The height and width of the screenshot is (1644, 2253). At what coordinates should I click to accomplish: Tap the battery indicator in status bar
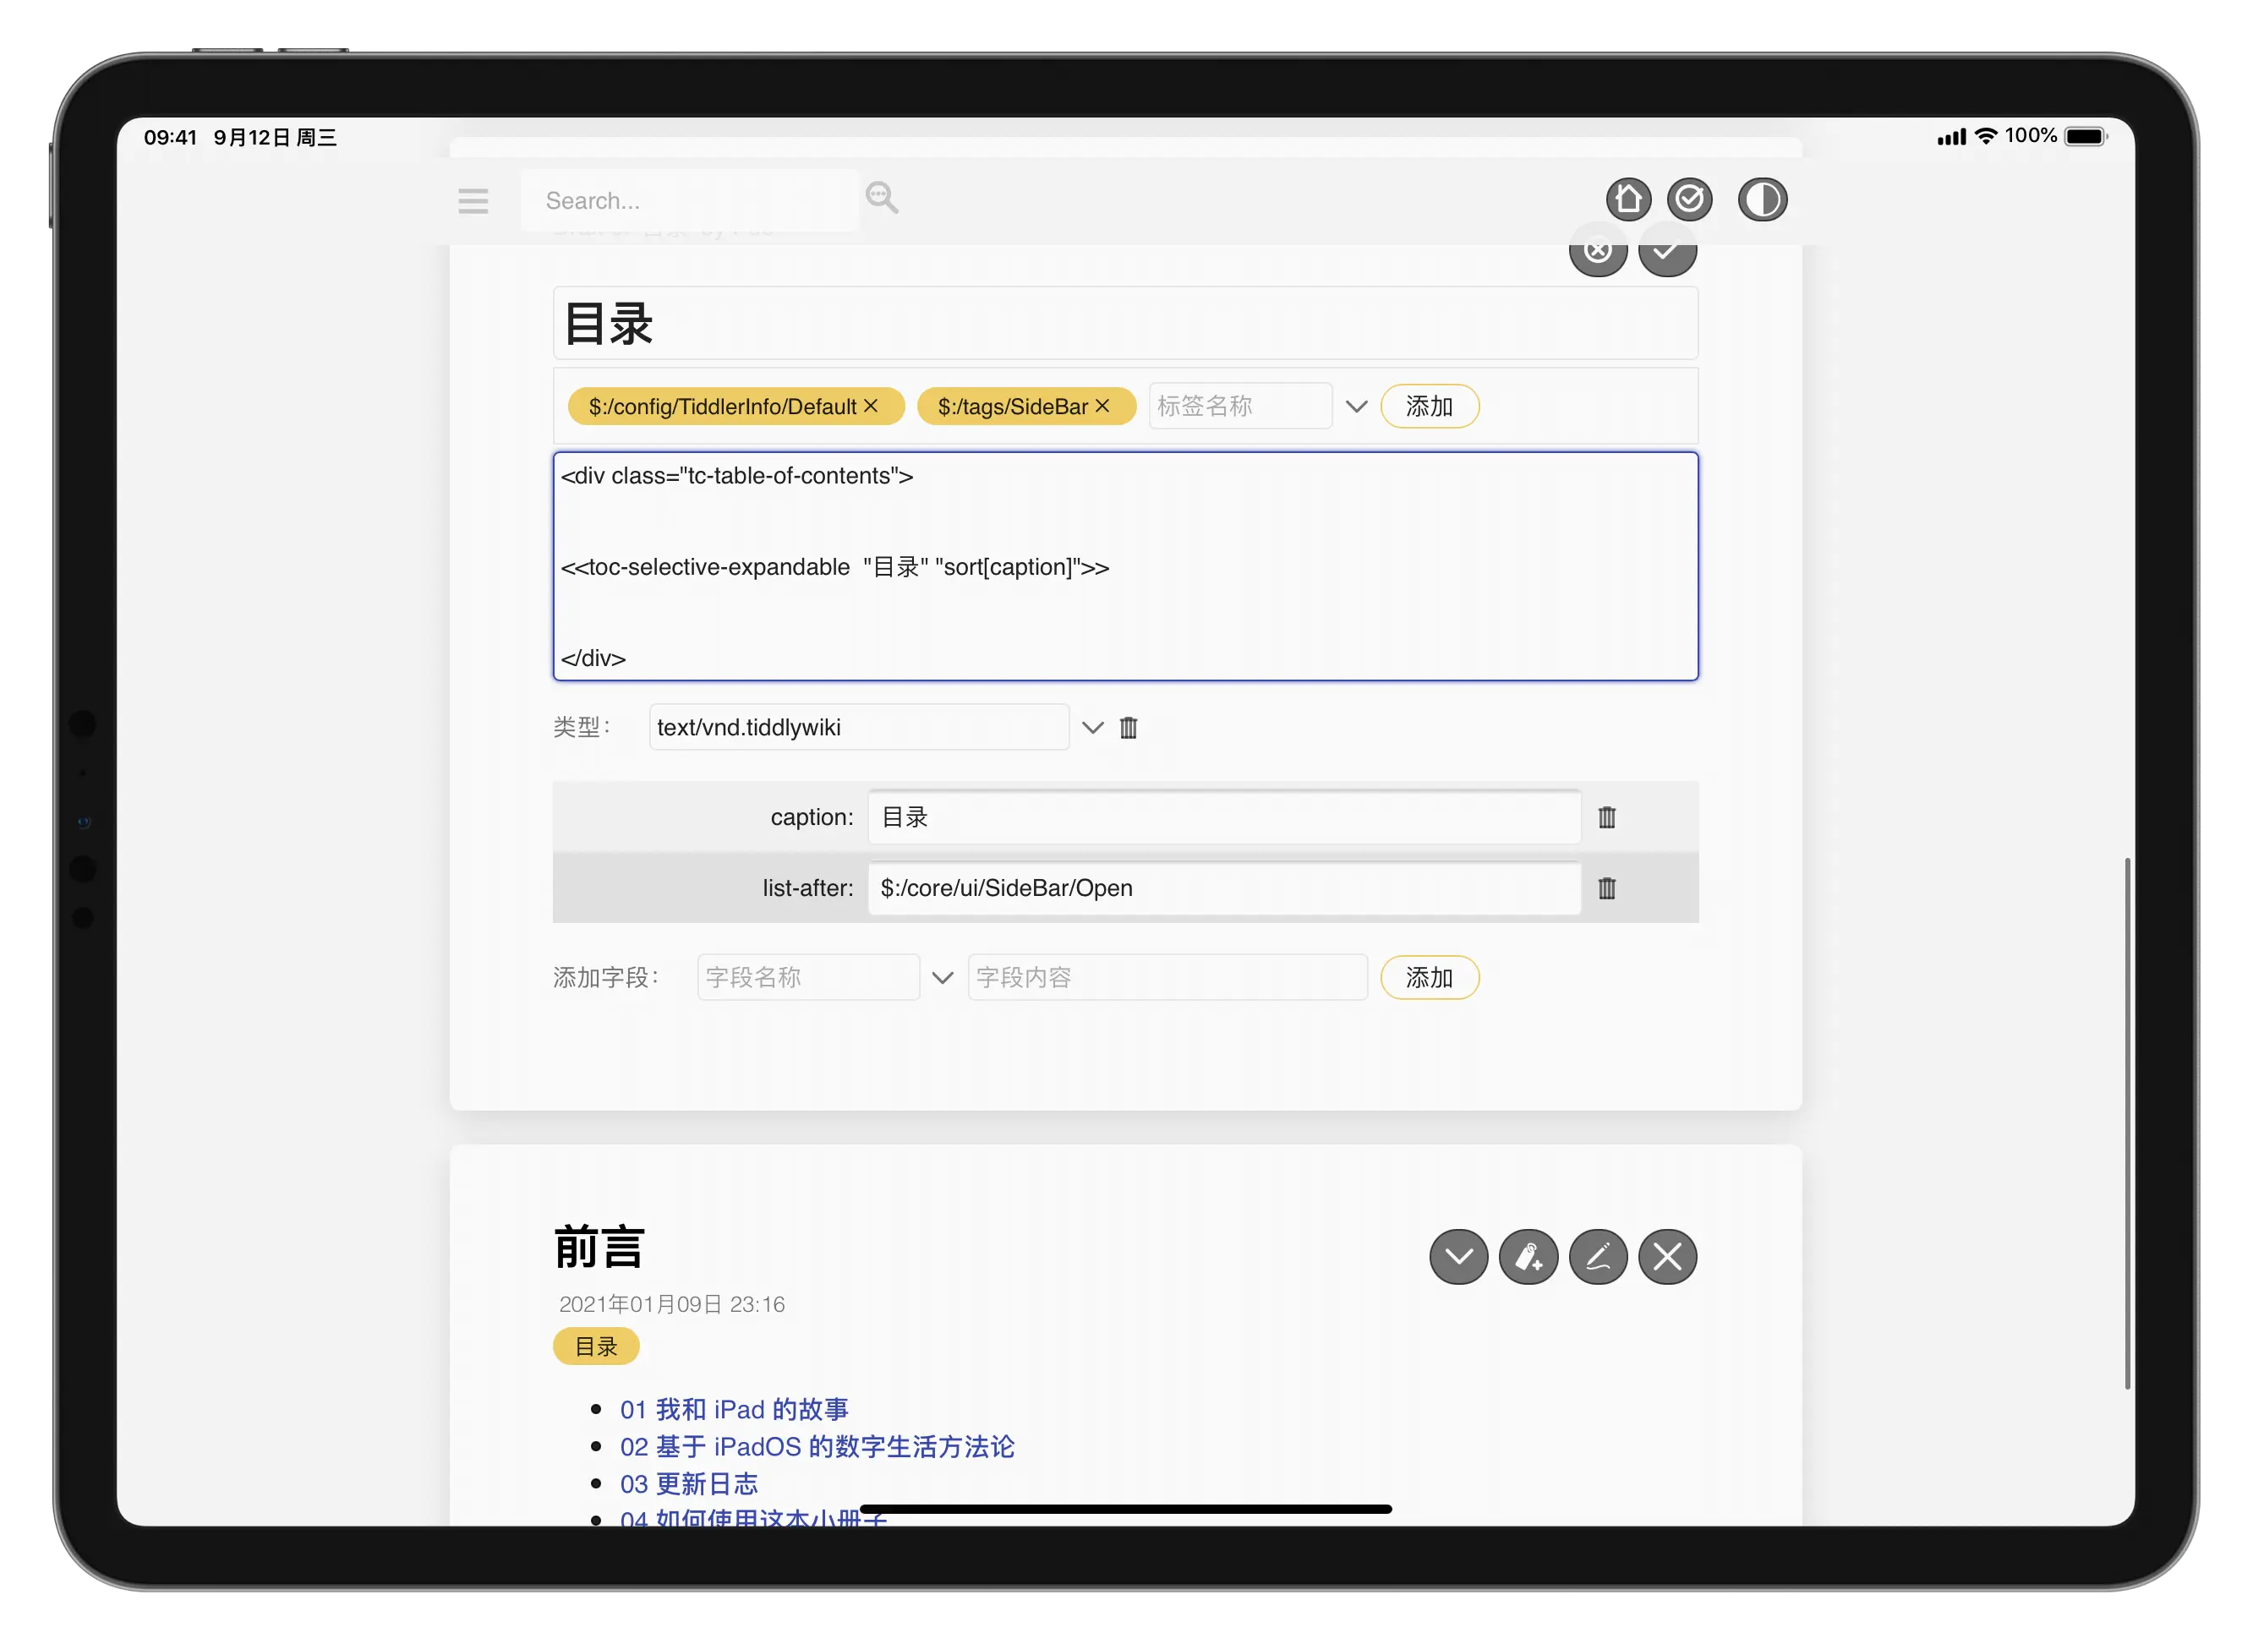pyautogui.click(x=2086, y=136)
